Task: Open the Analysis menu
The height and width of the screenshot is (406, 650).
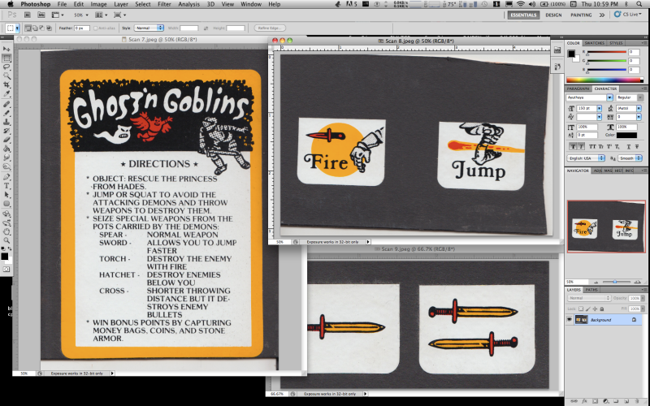Action: pos(188,4)
